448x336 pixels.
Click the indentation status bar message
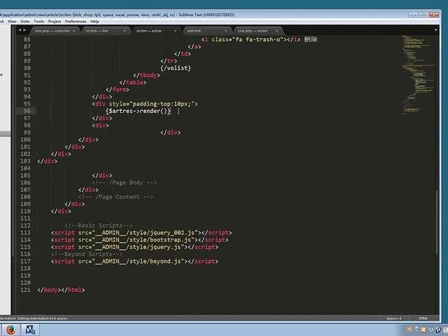[x=34, y=318]
